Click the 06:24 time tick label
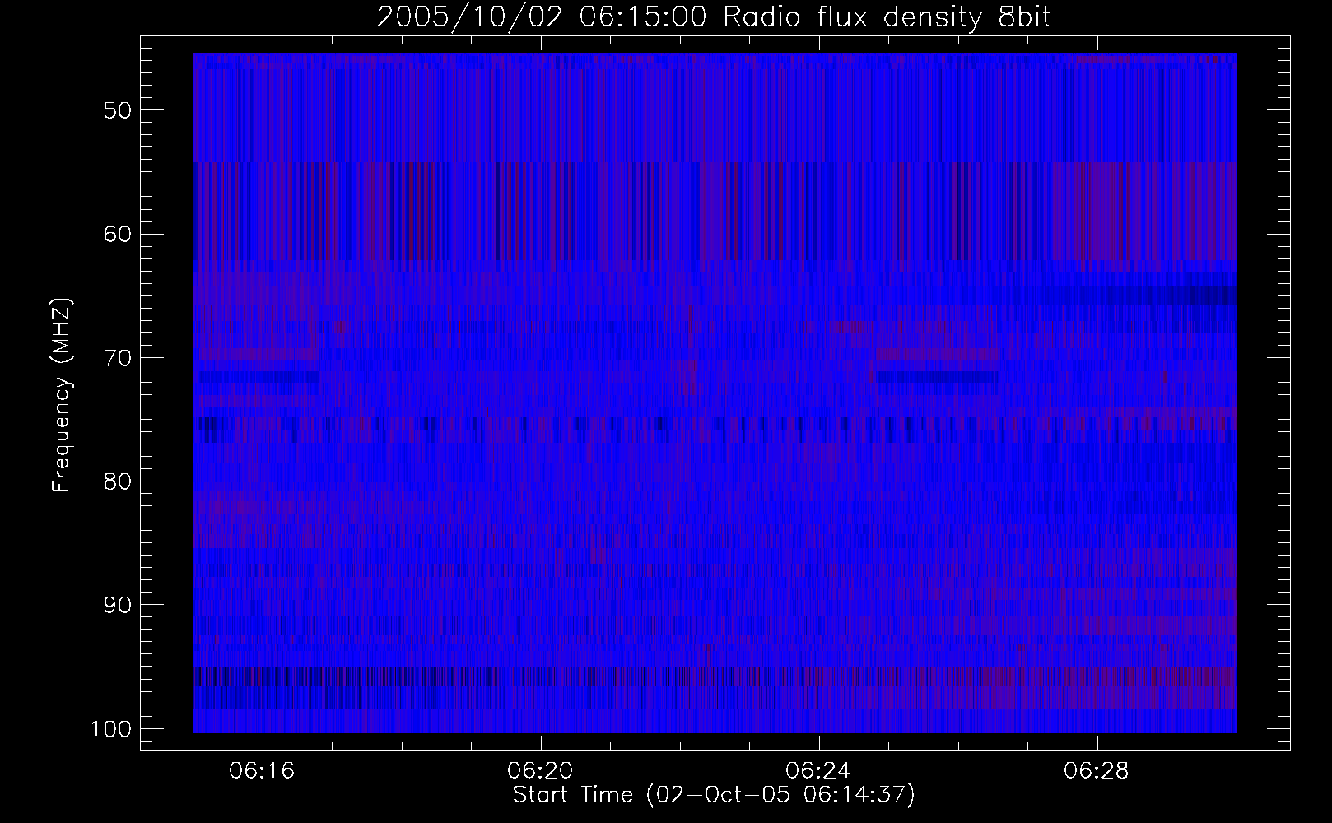The width and height of the screenshot is (1332, 823). 819,771
